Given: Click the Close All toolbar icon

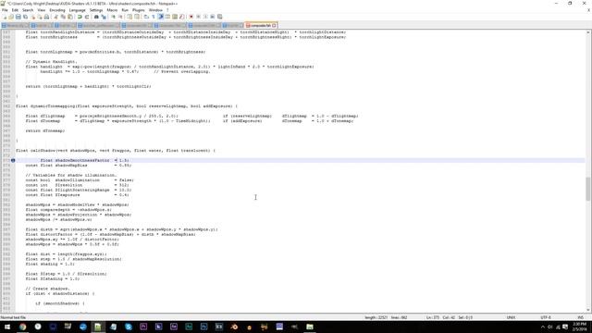Looking at the screenshot, I should point(40,17).
